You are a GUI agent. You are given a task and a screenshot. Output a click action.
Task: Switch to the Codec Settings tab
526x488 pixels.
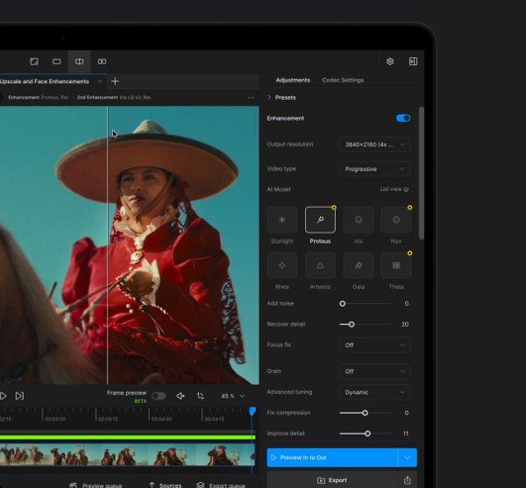(343, 80)
